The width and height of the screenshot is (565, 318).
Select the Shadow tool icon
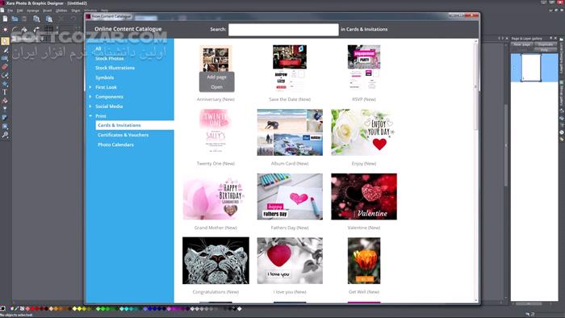tap(5, 118)
